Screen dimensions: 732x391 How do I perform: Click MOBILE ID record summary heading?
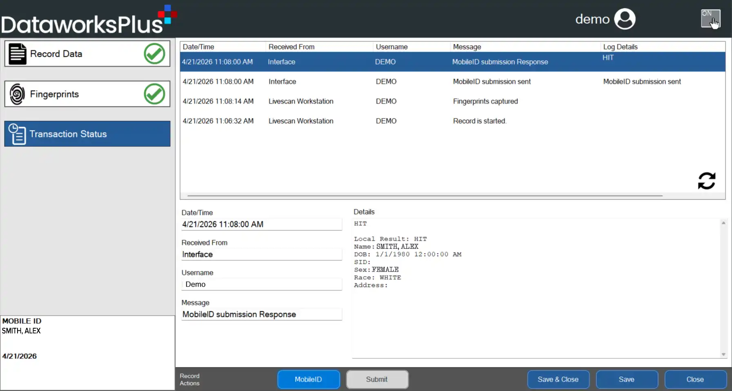tap(22, 321)
